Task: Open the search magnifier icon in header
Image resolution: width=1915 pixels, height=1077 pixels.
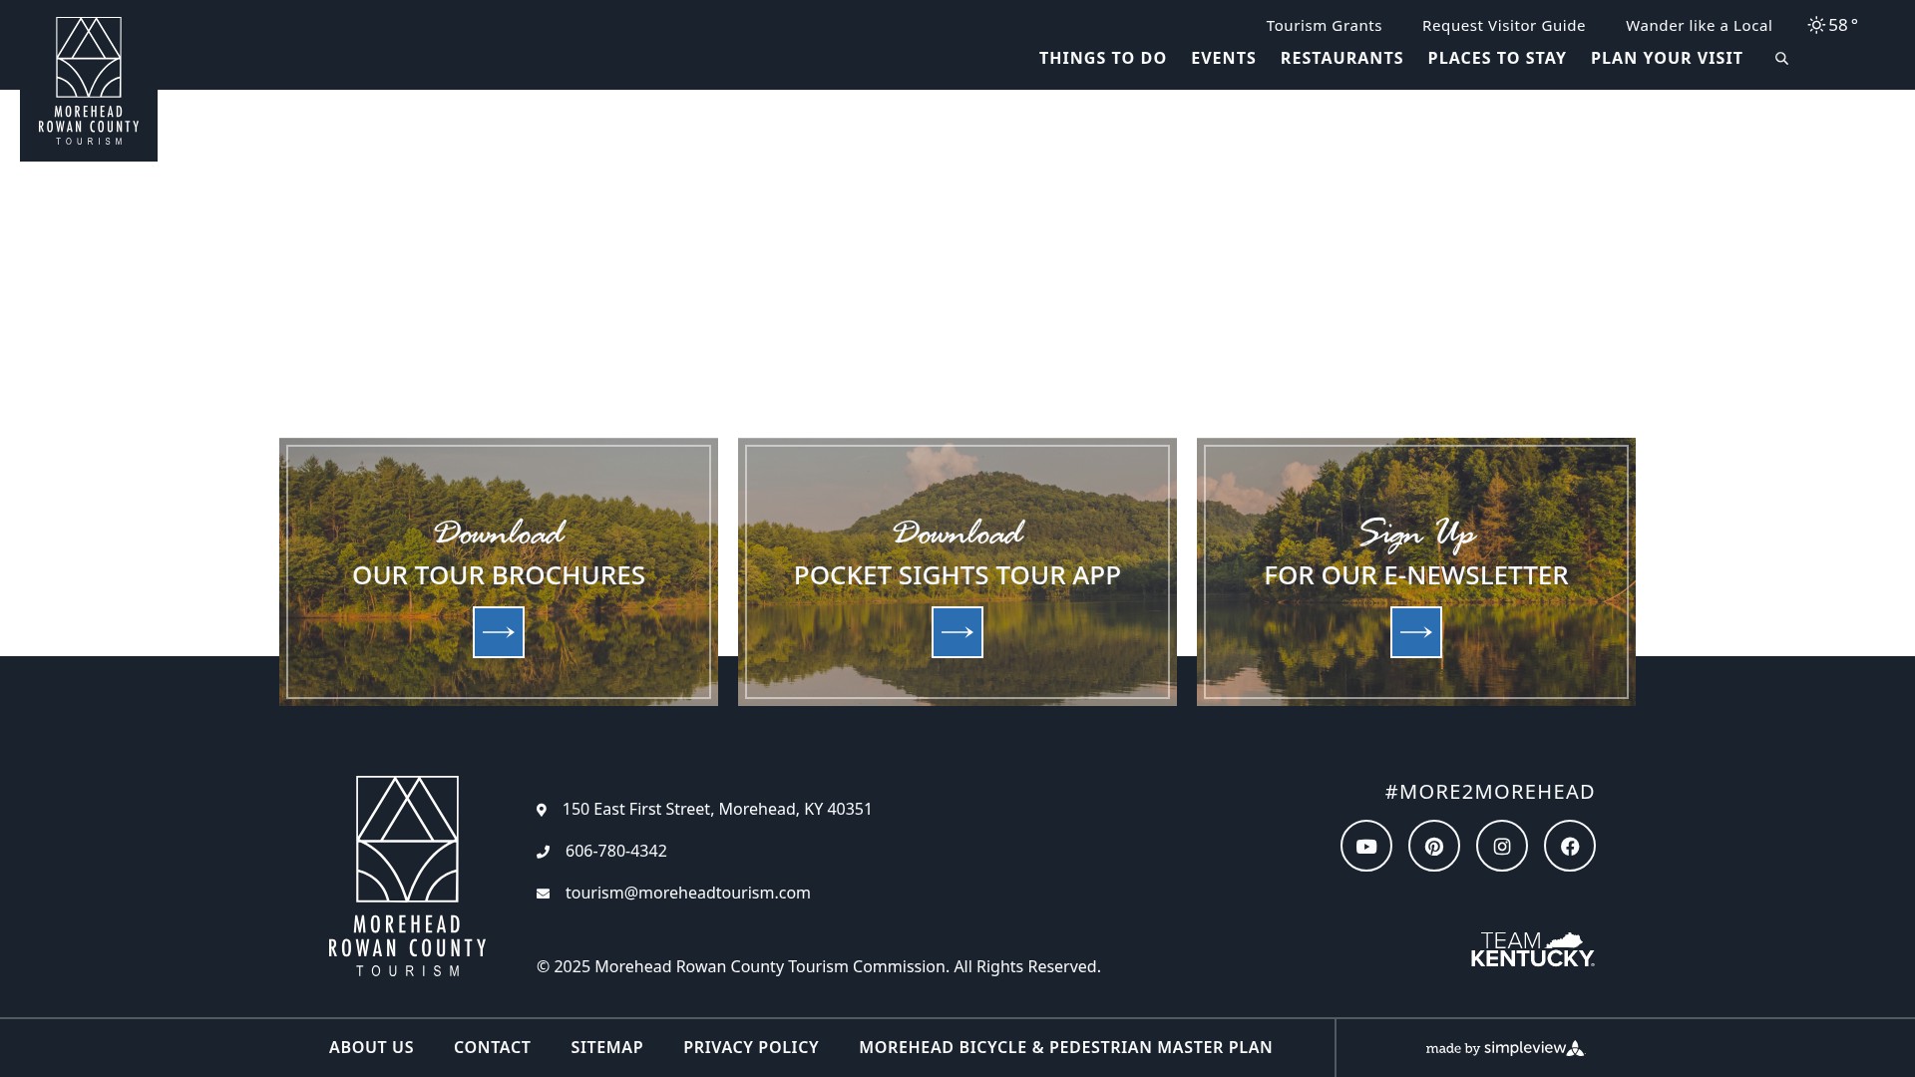Action: [1781, 59]
